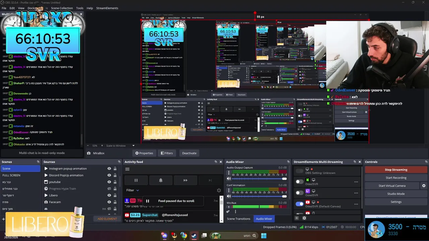This screenshot has height=241, width=429.
Task: Select the 'Scene' item in Scenes list
Action: [20, 169]
